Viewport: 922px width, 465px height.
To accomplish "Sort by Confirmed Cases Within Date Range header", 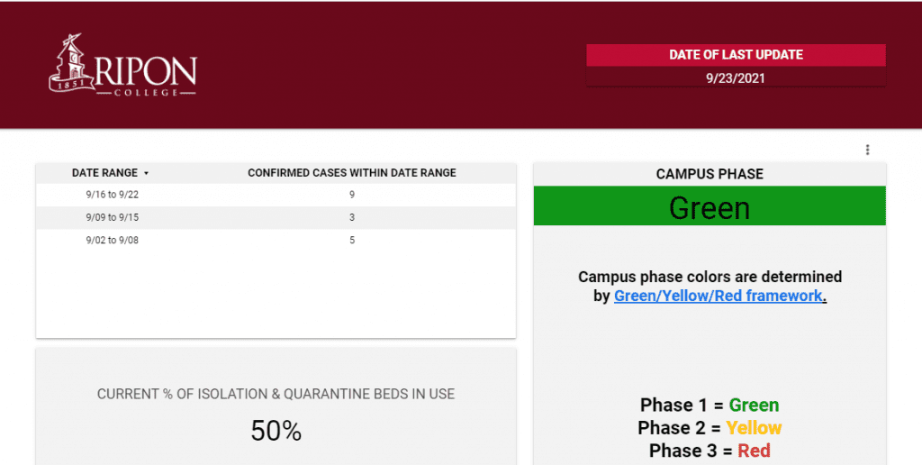I will [352, 172].
